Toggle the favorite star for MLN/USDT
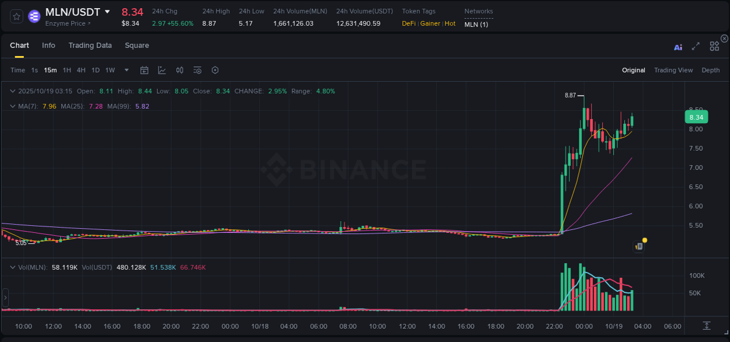Image resolution: width=730 pixels, height=342 pixels. coord(16,16)
